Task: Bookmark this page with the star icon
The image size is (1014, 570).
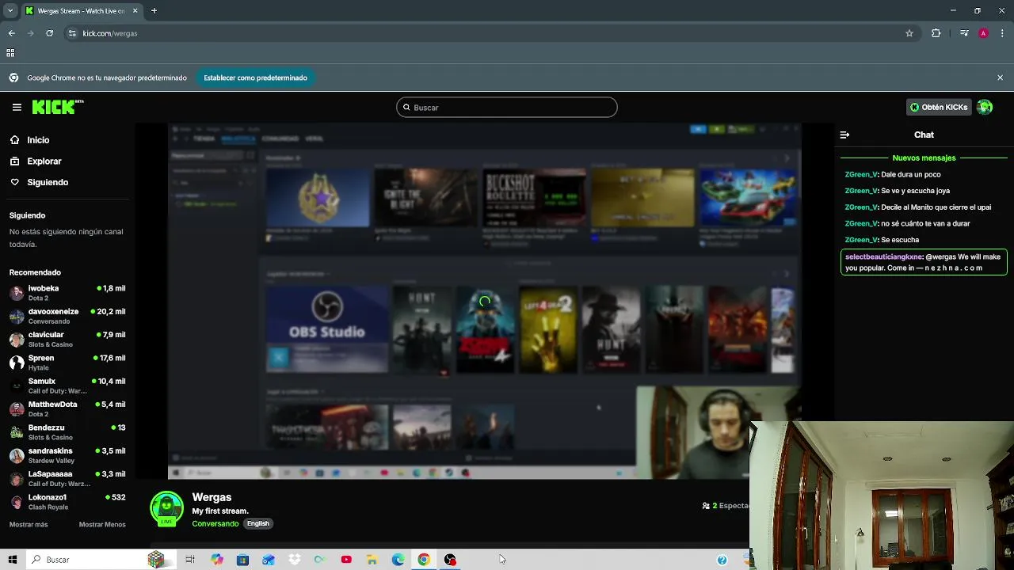Action: (x=909, y=33)
